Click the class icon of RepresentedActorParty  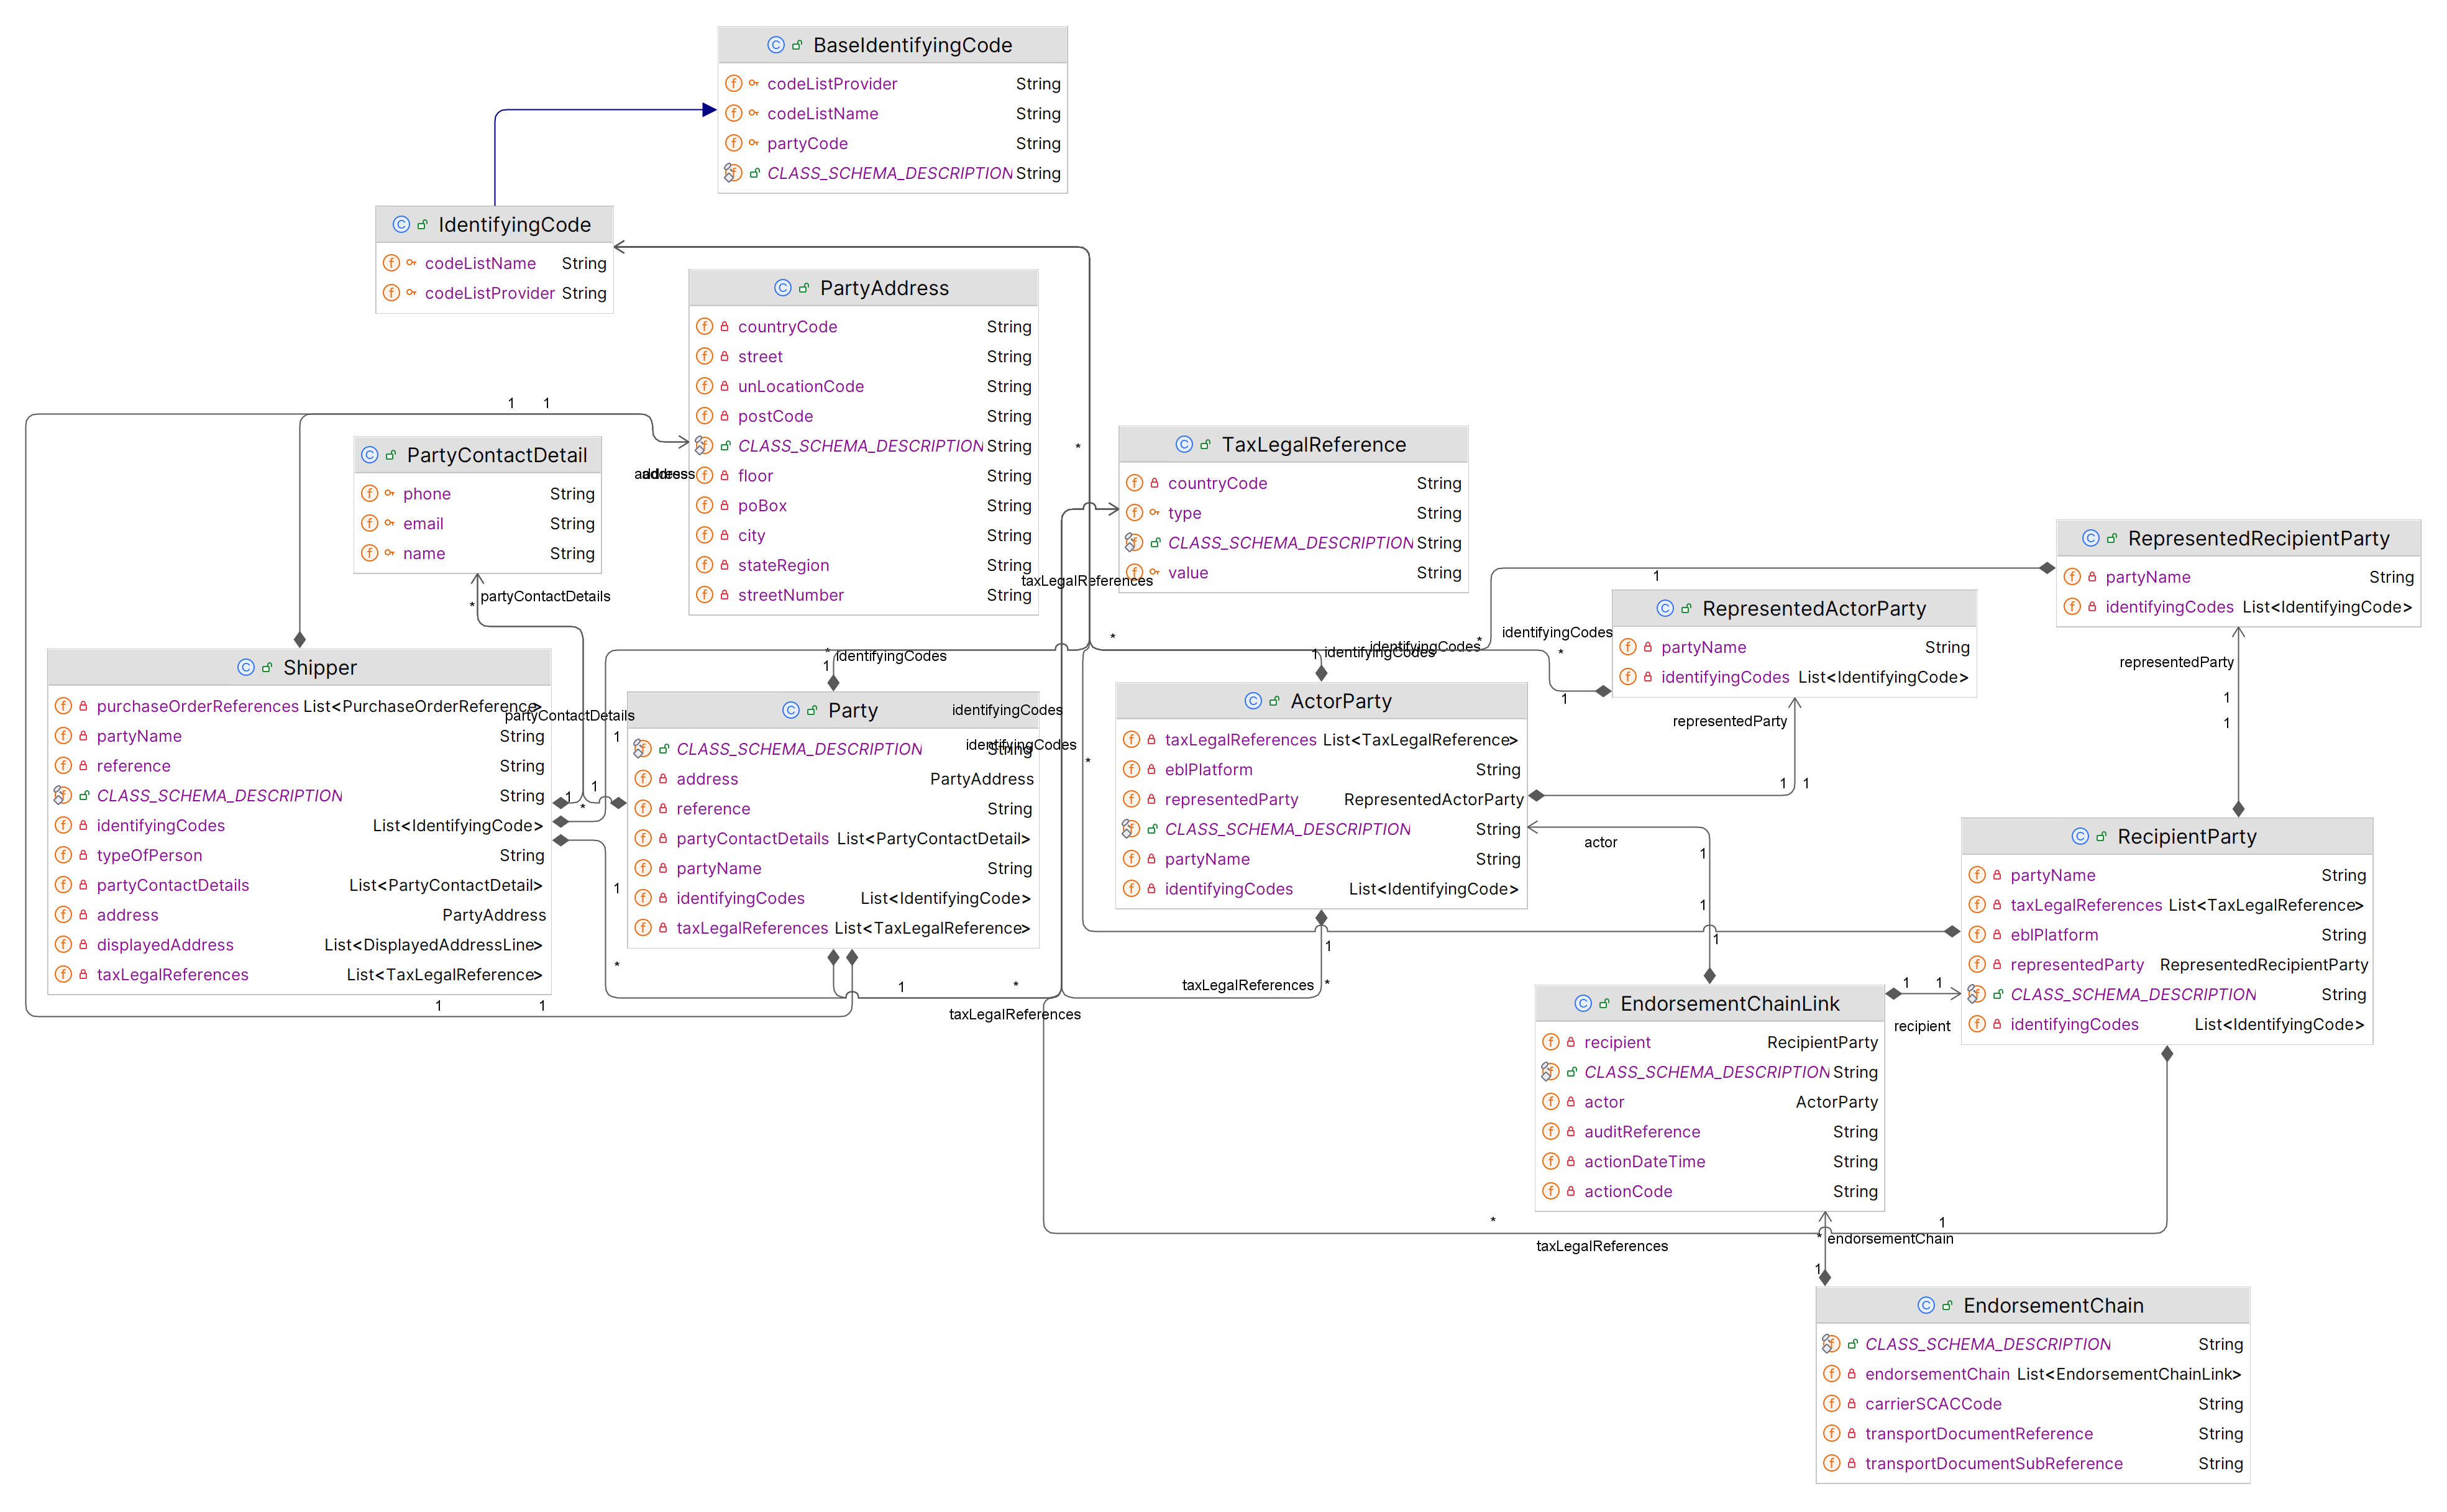1665,608
